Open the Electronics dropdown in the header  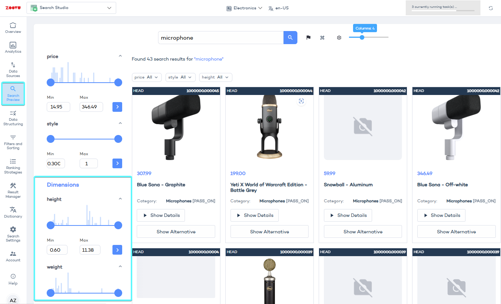click(244, 7)
